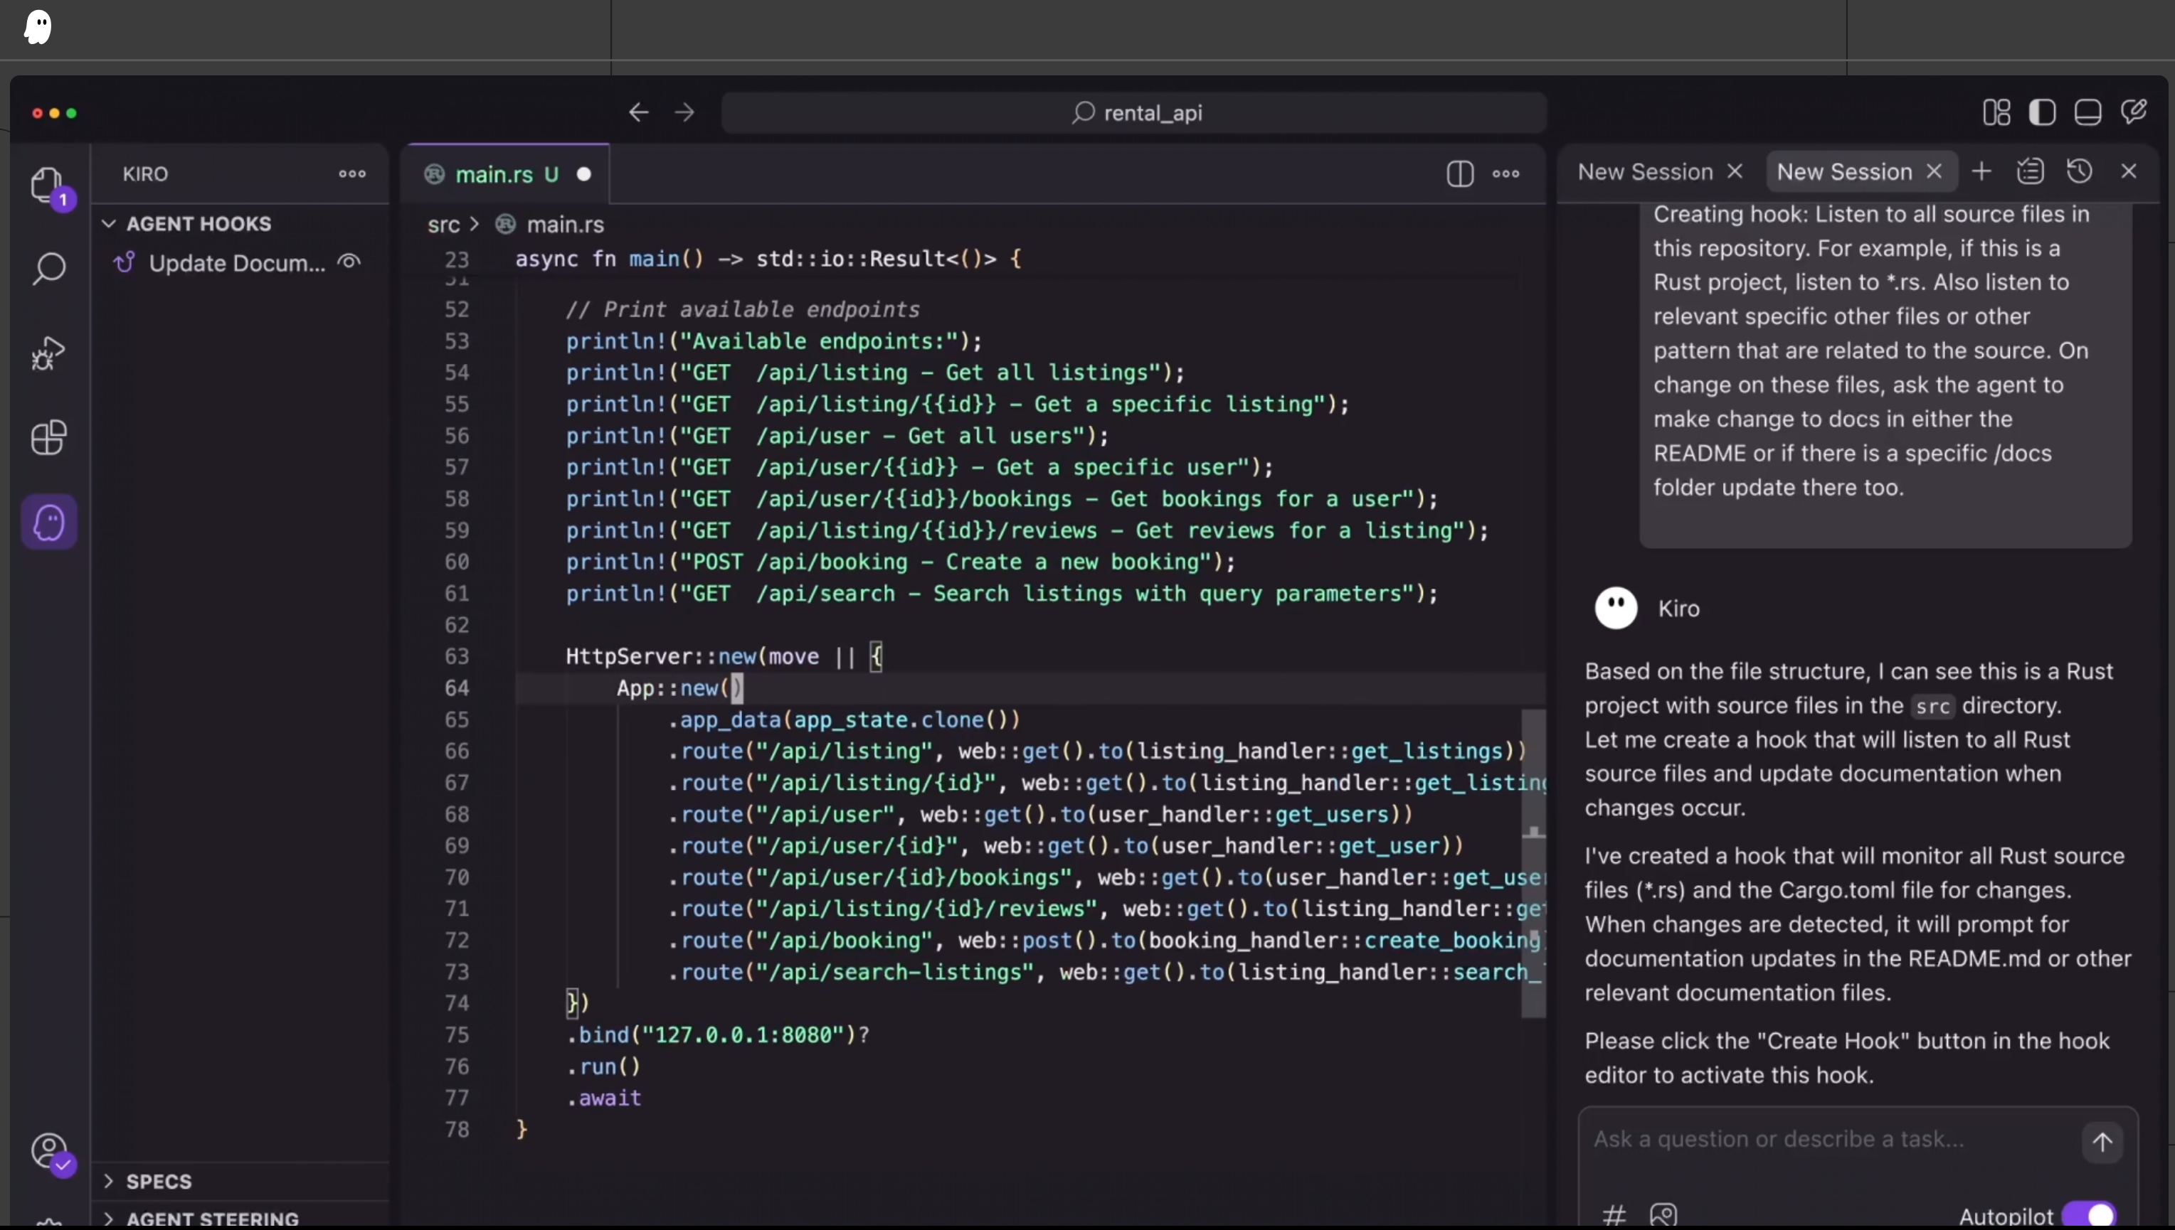Open the Kiro ghost panel in activity bar
Screen dimensions: 2175x1230
coord(49,522)
